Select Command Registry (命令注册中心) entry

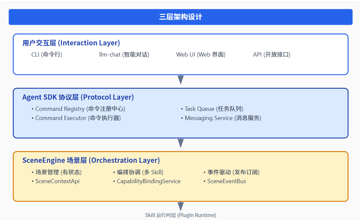point(79,109)
